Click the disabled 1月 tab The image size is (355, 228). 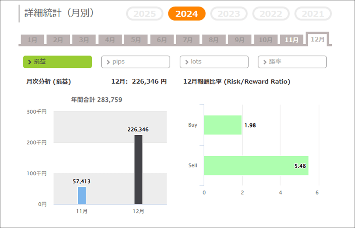pyautogui.click(x=32, y=40)
